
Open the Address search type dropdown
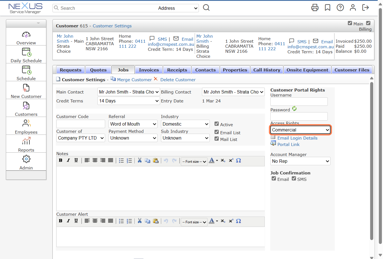tap(178, 8)
